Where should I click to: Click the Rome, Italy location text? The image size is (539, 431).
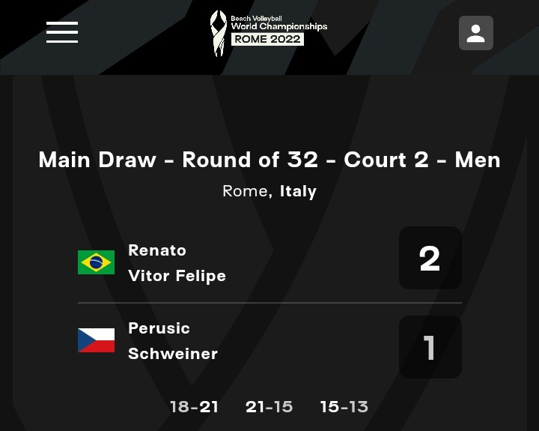pyautogui.click(x=269, y=191)
